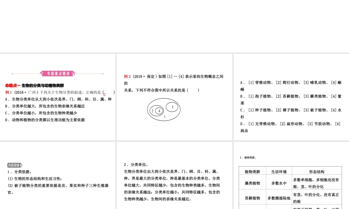349x209 pixels.
Task: Click the 例2 (2018·保定) question line
Action: 173,76
